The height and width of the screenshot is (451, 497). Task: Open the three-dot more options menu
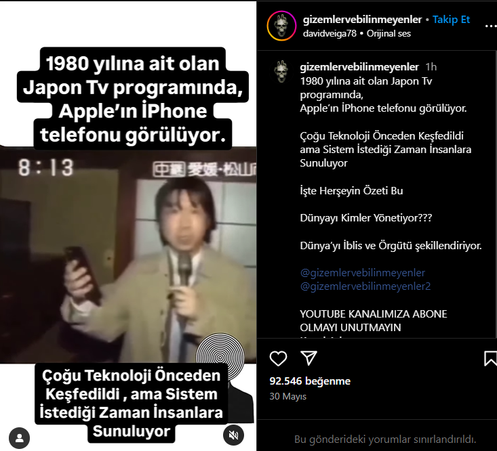point(491,26)
